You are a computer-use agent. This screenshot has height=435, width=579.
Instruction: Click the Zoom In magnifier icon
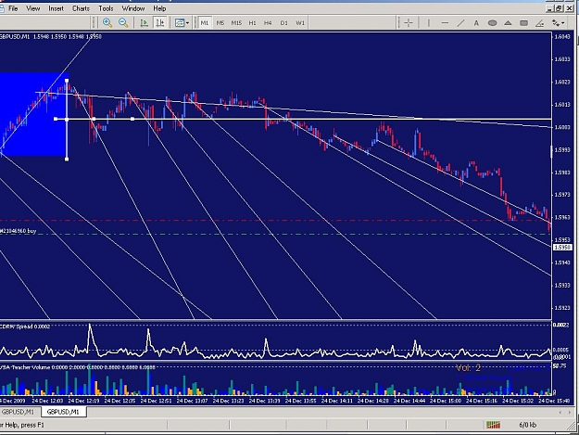(107, 23)
